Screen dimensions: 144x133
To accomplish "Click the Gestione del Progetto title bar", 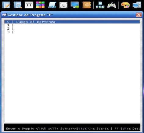I will coord(71,15).
